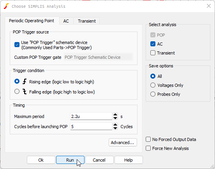Screen dimensions: 215x169
Task: Select Voltages Only save option
Action: (153, 85)
